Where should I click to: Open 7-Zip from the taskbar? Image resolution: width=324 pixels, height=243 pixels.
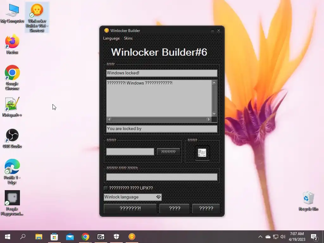click(101, 237)
